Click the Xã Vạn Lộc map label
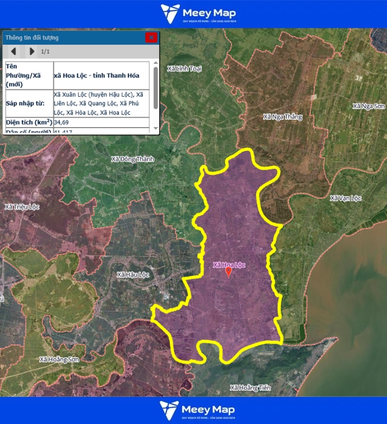Screen dimensions: 387x424 tap(345, 198)
